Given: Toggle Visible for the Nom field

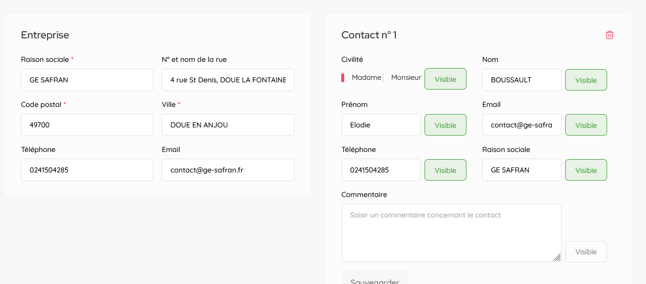Looking at the screenshot, I should click(x=586, y=80).
